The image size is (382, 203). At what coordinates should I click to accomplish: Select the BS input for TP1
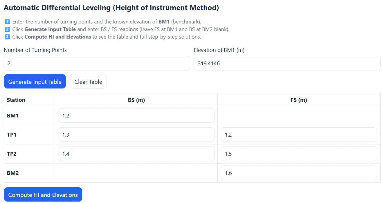coord(136,135)
